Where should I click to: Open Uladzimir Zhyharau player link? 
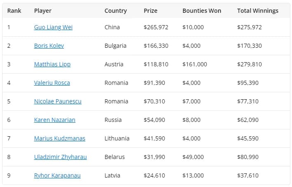61,157
